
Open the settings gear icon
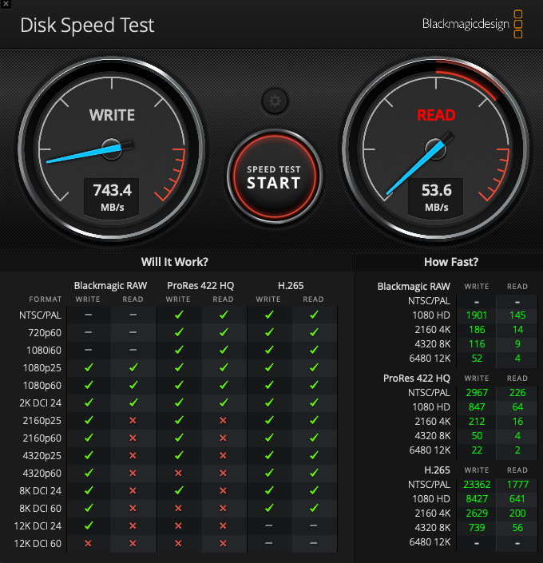(x=275, y=101)
